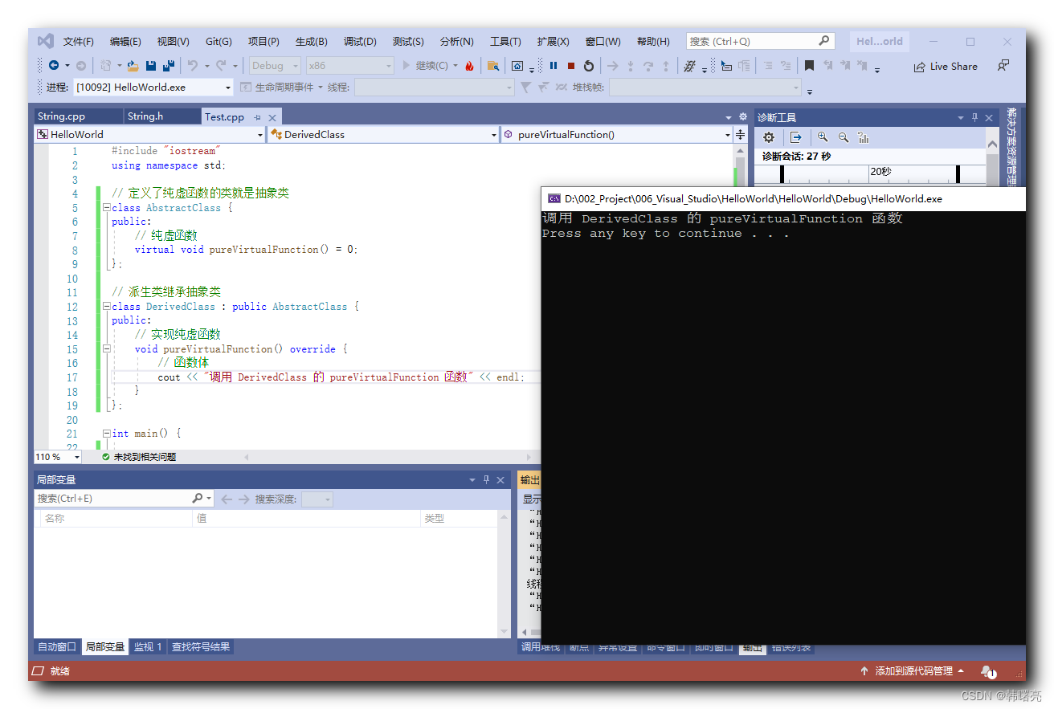Open the 调试(D) menu
The image size is (1054, 709).
(360, 42)
